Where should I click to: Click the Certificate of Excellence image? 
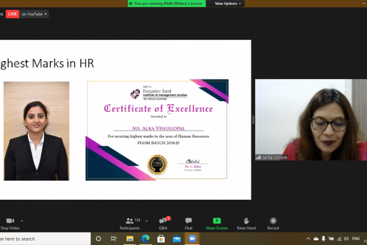[x=157, y=130]
